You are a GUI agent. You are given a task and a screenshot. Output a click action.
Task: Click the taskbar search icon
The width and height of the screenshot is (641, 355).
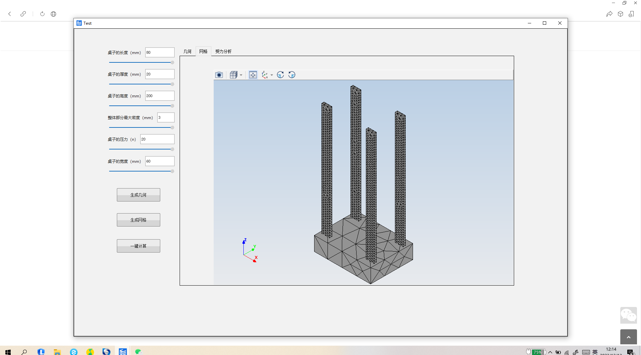pos(24,352)
